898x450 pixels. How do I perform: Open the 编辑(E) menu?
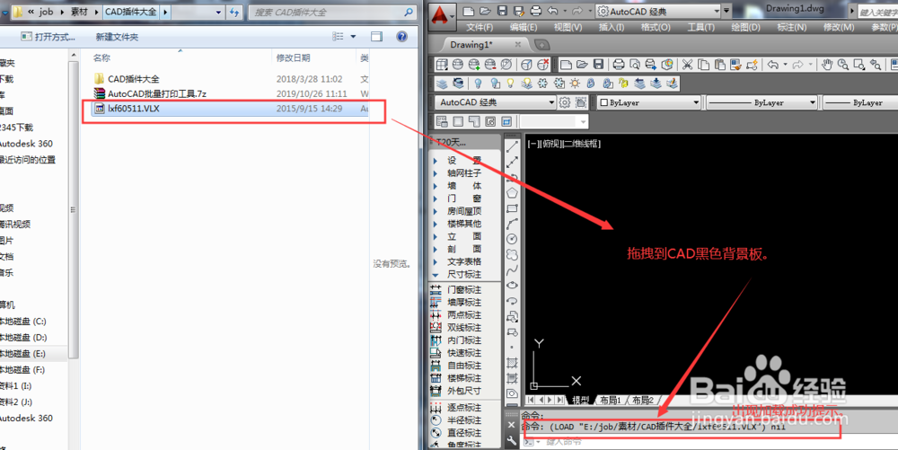coord(524,27)
